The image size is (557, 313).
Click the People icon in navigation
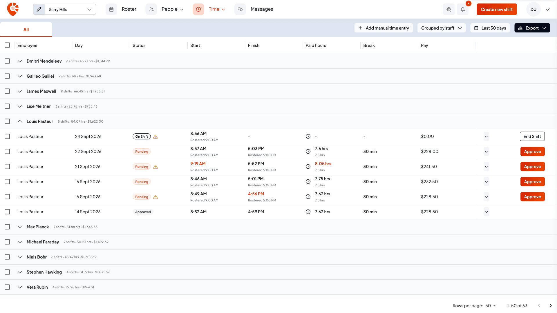pos(151,9)
